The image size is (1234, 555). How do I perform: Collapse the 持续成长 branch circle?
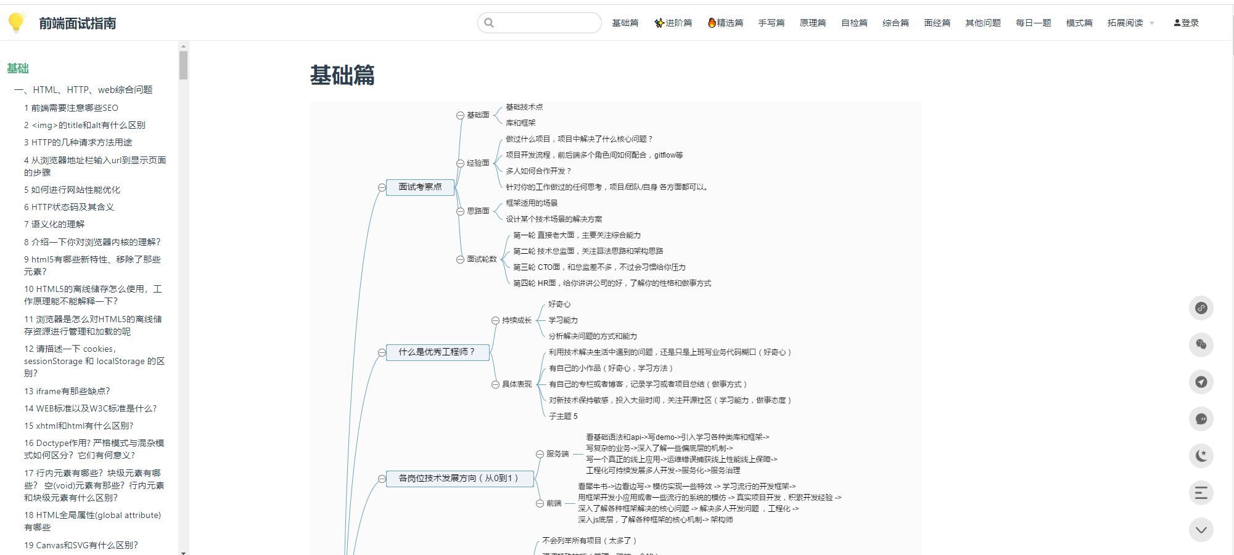[x=495, y=320]
